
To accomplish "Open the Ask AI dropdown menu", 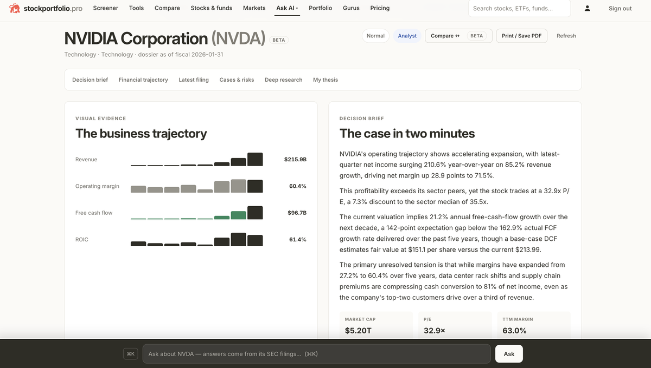I will pyautogui.click(x=287, y=8).
